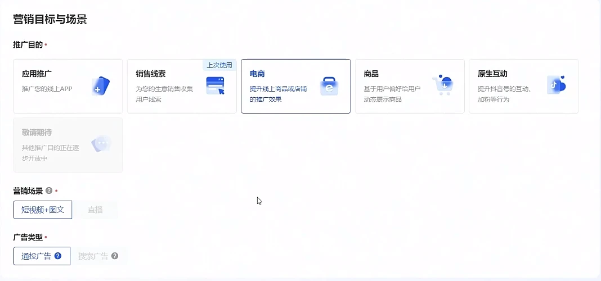The width and height of the screenshot is (601, 281).
Task: Click the 电商 shopping bag icon
Action: pos(329,86)
